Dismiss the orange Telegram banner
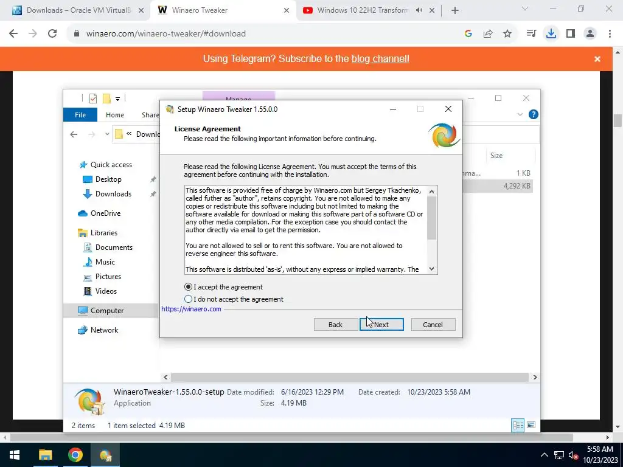The image size is (623, 467). tap(597, 59)
